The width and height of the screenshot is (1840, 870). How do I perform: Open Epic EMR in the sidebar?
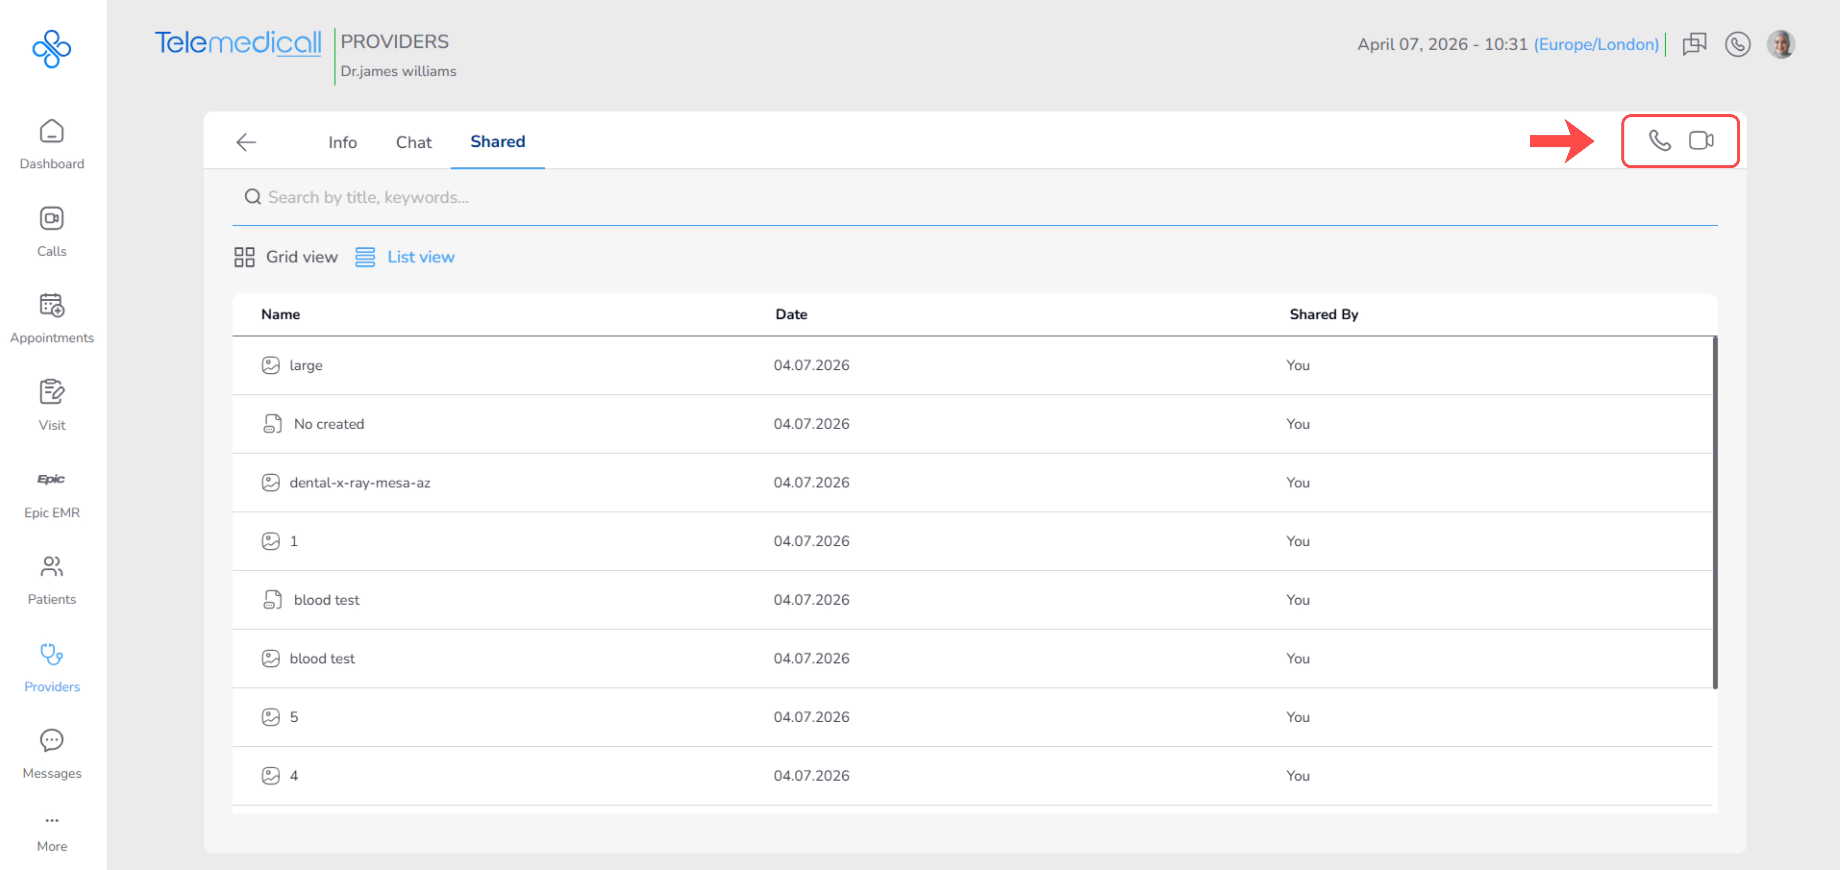(52, 495)
